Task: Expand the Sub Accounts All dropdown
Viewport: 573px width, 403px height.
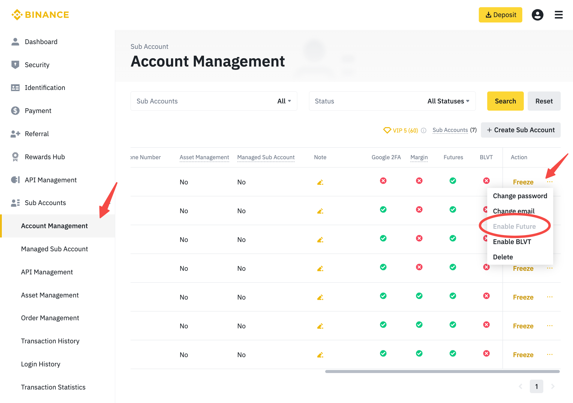Action: 284,101
